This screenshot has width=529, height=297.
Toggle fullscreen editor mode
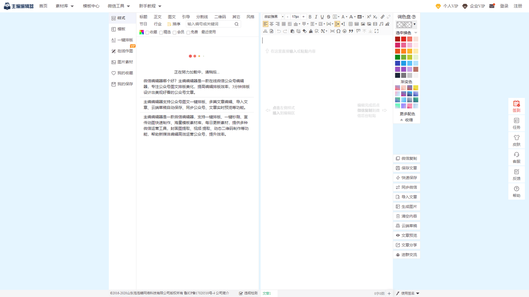[x=377, y=31]
